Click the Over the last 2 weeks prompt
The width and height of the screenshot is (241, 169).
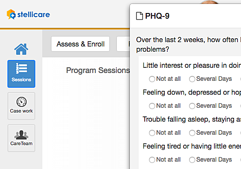pos(188,45)
